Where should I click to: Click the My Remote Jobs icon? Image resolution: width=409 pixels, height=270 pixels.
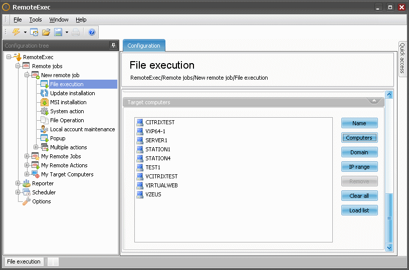[36, 156]
